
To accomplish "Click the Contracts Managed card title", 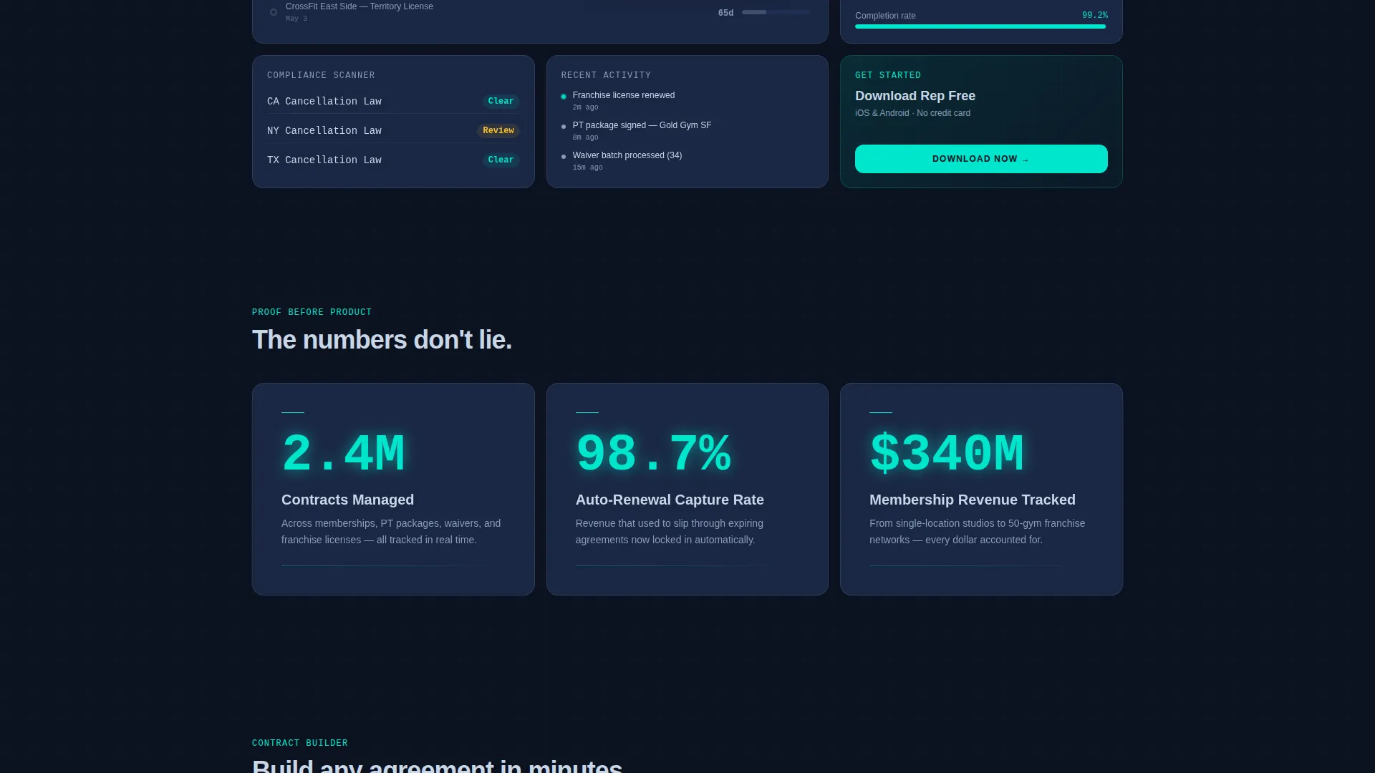I will click(347, 500).
